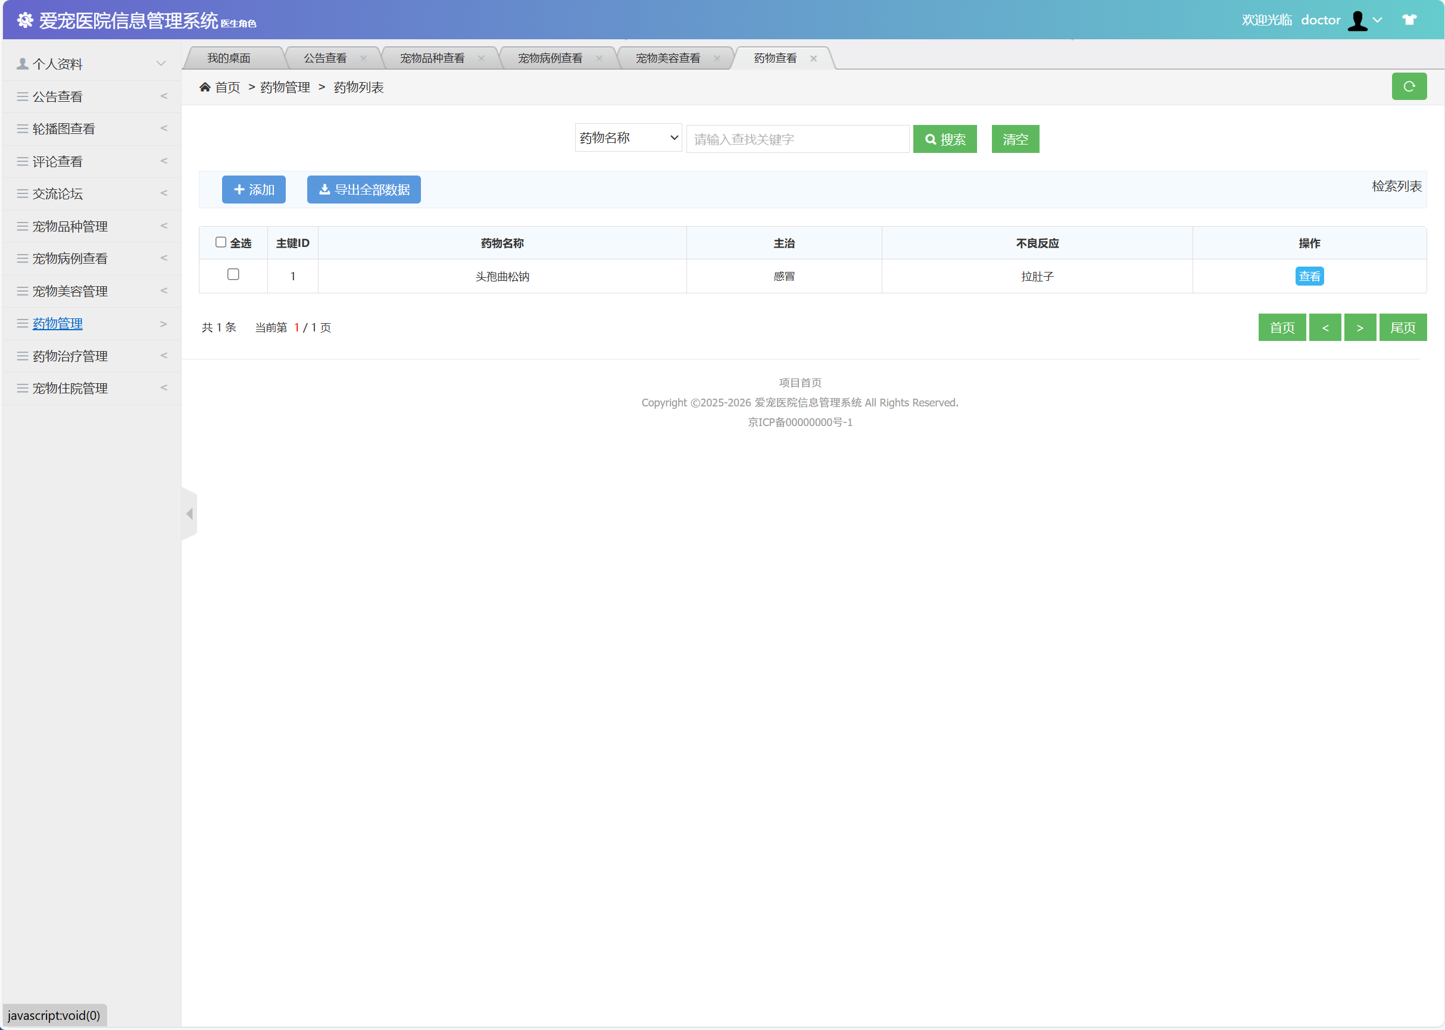Click the 尾页 last page button

tap(1402, 327)
